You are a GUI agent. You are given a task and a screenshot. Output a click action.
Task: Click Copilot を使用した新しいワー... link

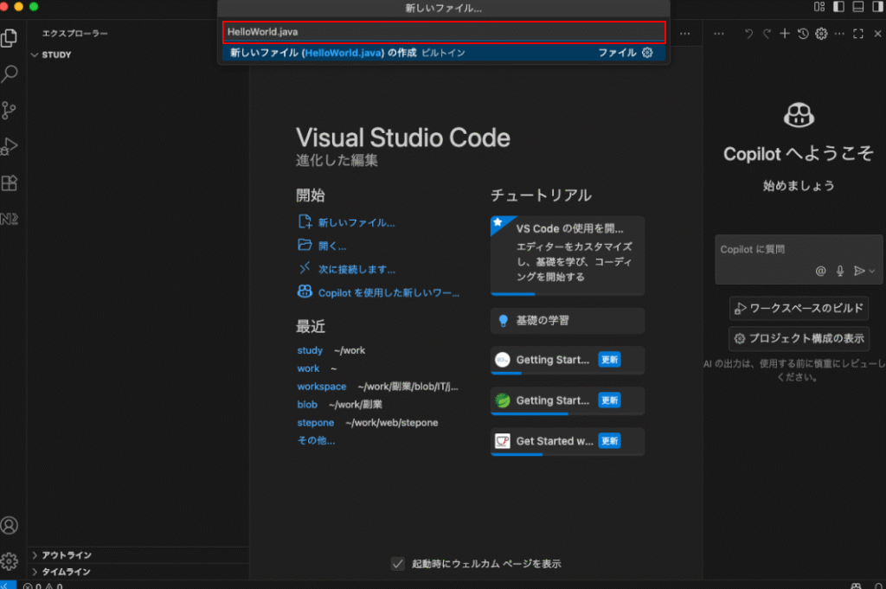point(388,293)
